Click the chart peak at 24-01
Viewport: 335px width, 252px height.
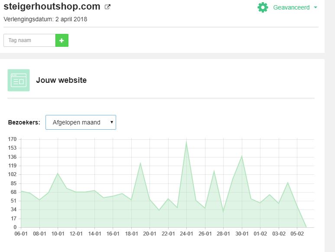coord(186,142)
